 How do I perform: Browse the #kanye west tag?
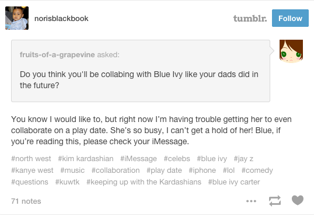click(32, 170)
